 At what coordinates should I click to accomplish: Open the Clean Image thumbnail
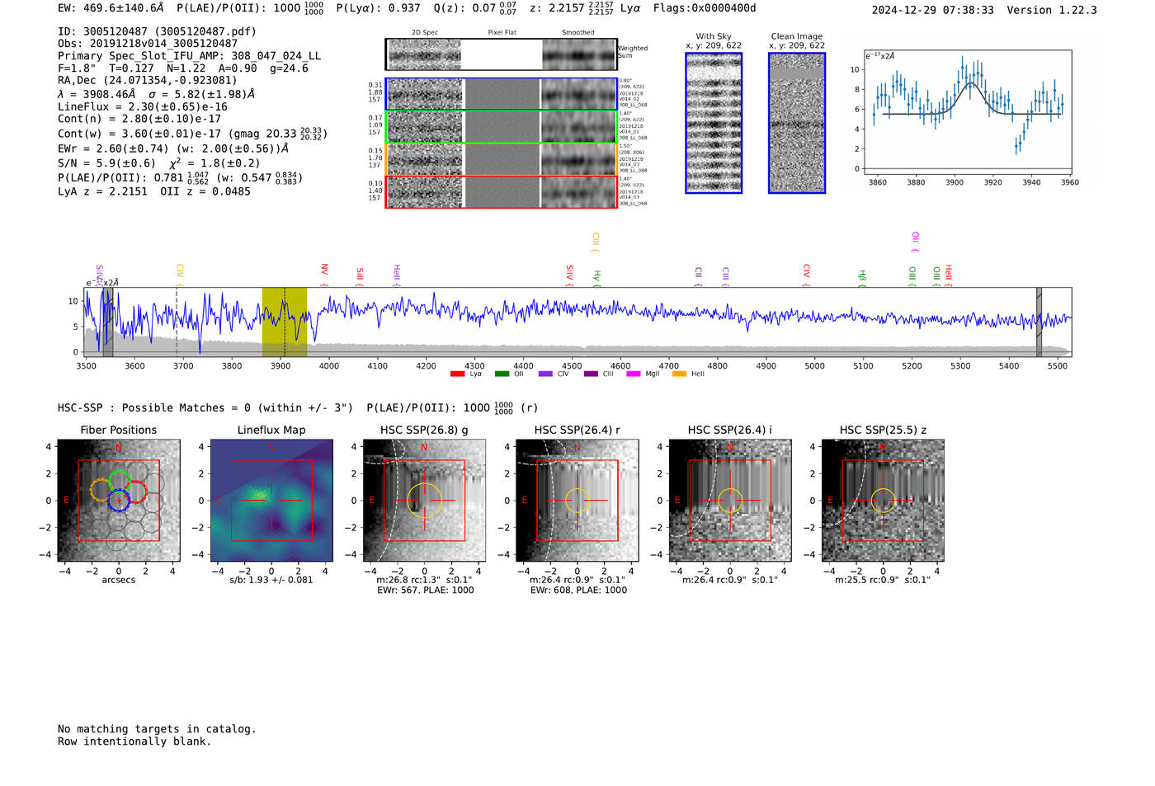coord(797,123)
